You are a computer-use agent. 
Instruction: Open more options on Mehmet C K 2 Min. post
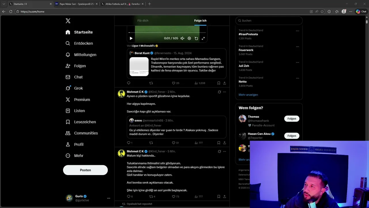225,92
